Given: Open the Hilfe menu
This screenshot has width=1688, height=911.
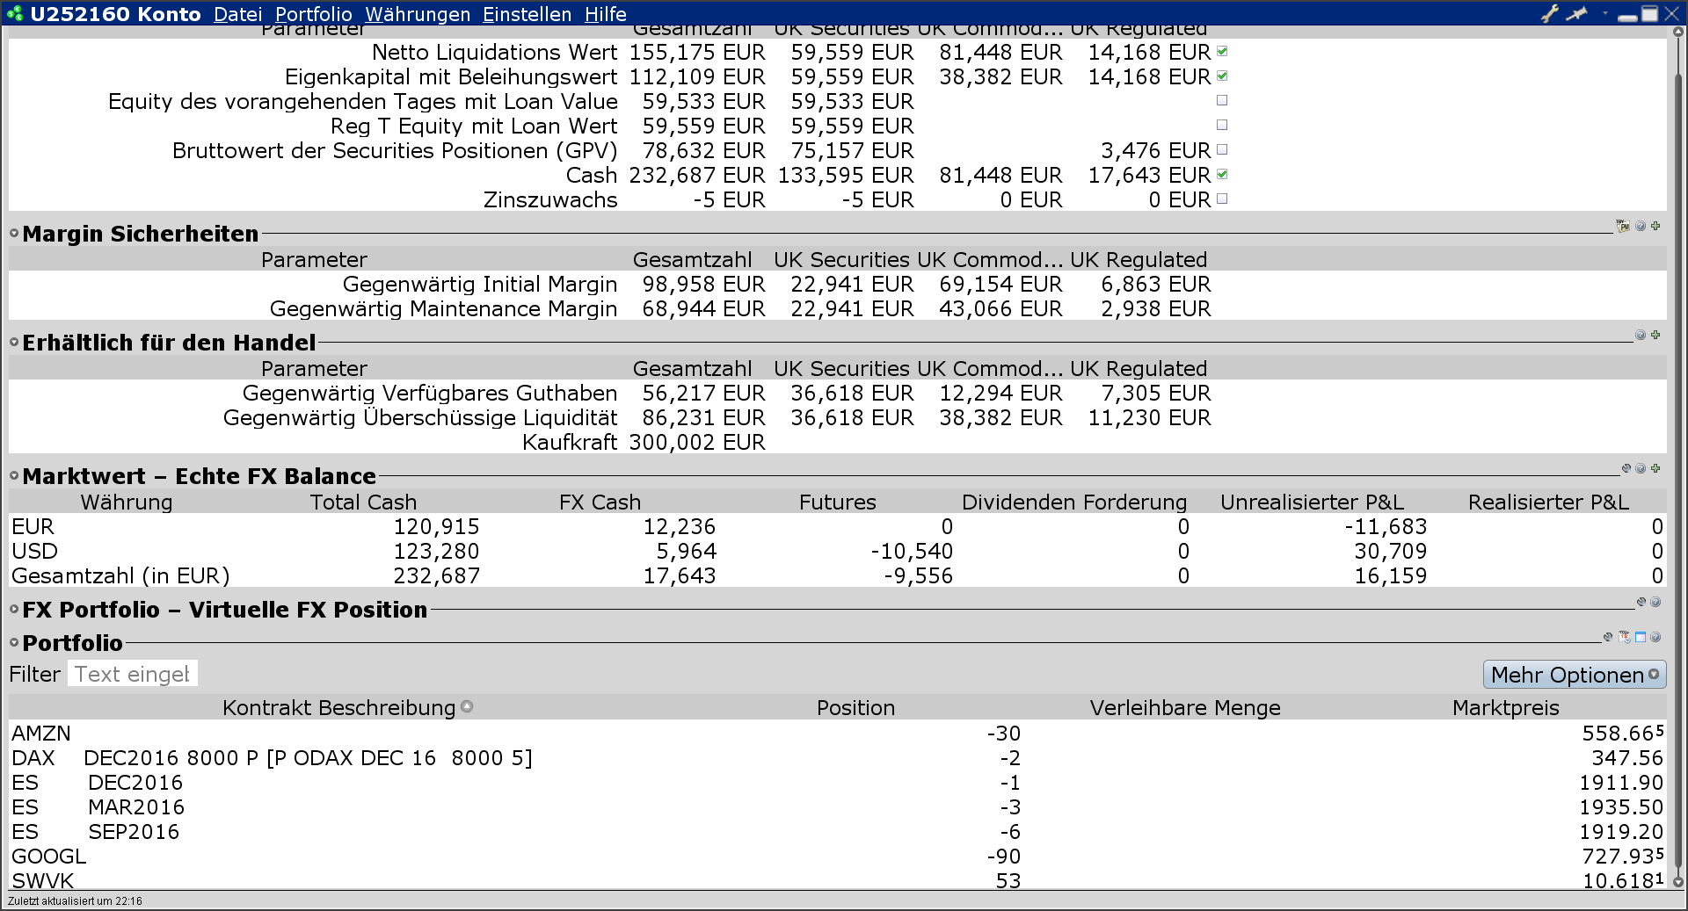Looking at the screenshot, I should pyautogui.click(x=605, y=14).
